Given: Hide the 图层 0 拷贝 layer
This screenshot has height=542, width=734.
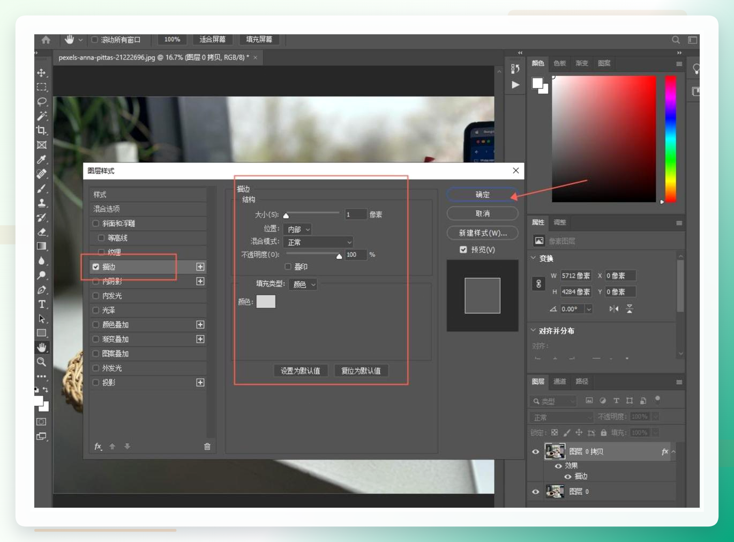Looking at the screenshot, I should 535,451.
